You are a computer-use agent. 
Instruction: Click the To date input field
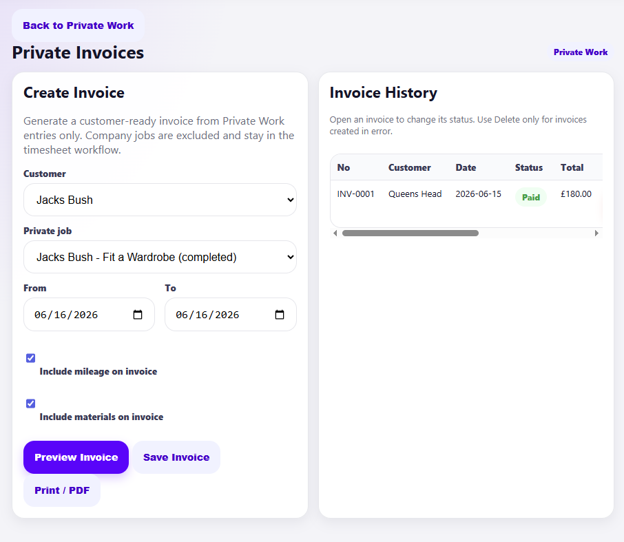pos(231,314)
